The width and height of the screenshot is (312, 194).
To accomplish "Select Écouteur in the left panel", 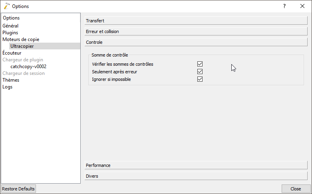I will pyautogui.click(x=12, y=53).
